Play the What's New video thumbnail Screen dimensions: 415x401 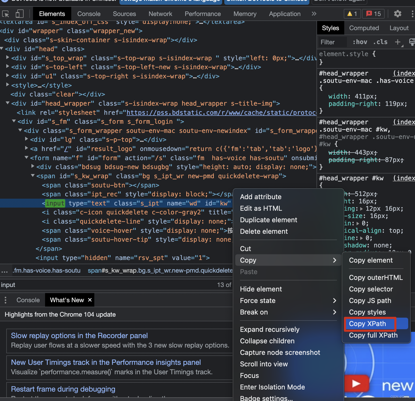[x=356, y=384]
